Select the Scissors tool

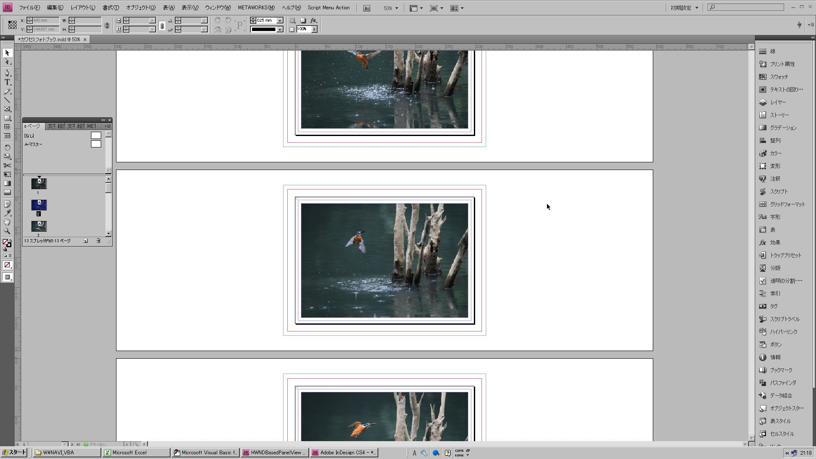7,165
